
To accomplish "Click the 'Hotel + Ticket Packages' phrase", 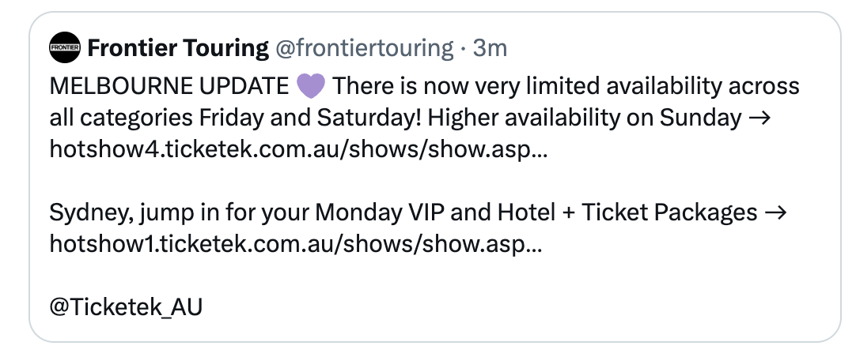I will point(627,212).
